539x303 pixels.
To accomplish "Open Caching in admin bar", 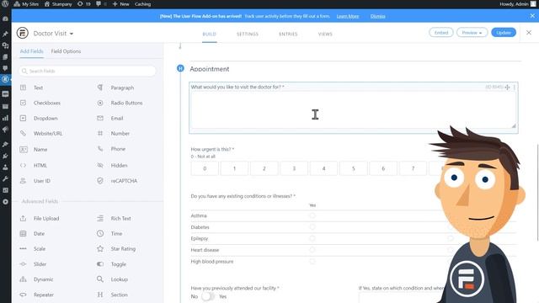I will tap(142, 4).
